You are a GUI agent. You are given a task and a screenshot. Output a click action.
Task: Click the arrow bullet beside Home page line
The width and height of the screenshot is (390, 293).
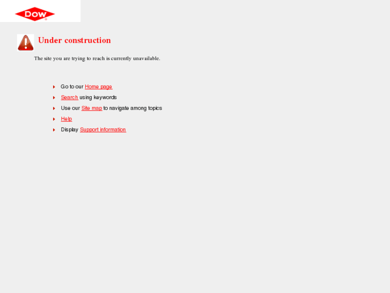[x=54, y=87]
